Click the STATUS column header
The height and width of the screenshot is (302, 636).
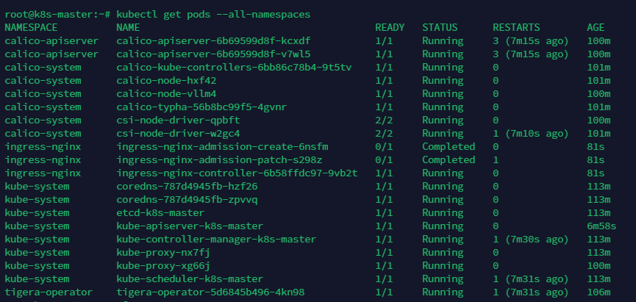point(440,28)
